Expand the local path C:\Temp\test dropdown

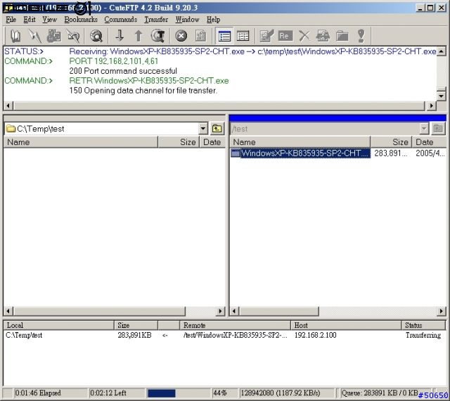tap(203, 129)
